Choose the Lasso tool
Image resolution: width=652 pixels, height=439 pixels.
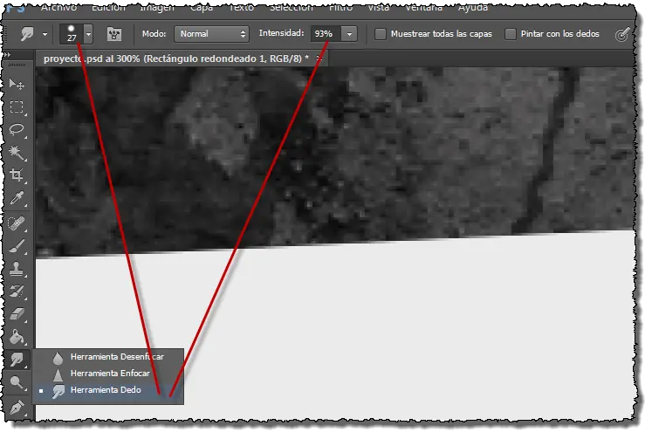(x=17, y=130)
